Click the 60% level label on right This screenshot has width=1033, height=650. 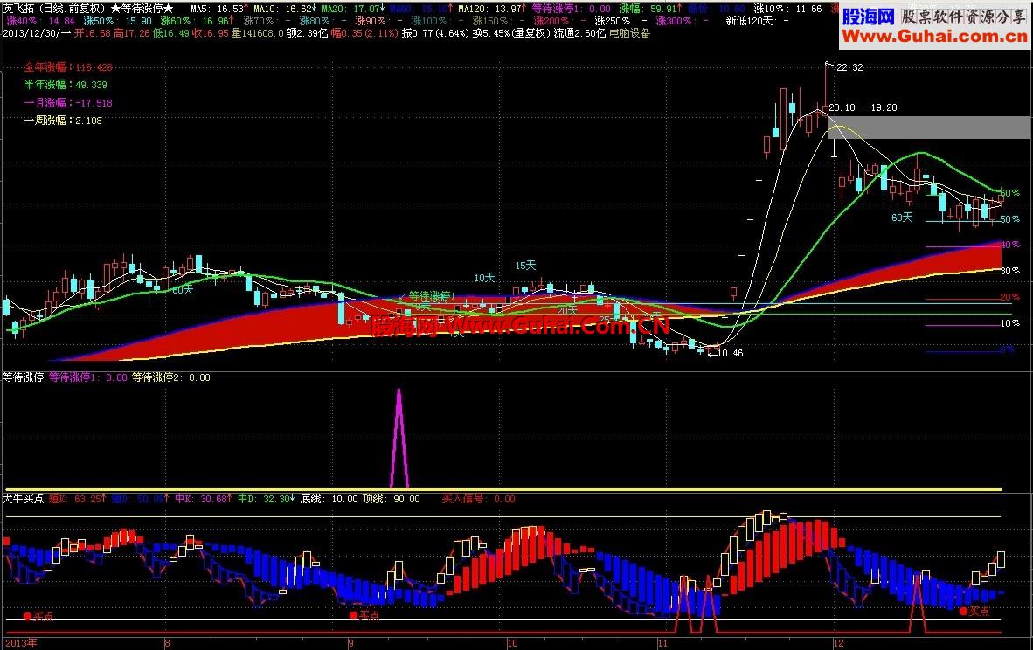pos(1009,193)
